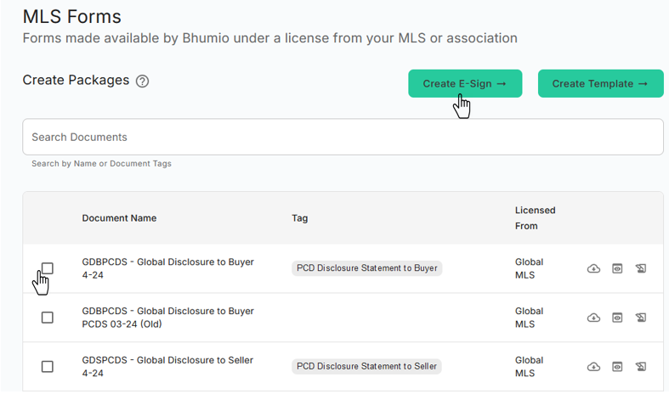Click sign icon for Global Disclosure to Buyer 4-24
This screenshot has height=394, width=669.
(641, 268)
